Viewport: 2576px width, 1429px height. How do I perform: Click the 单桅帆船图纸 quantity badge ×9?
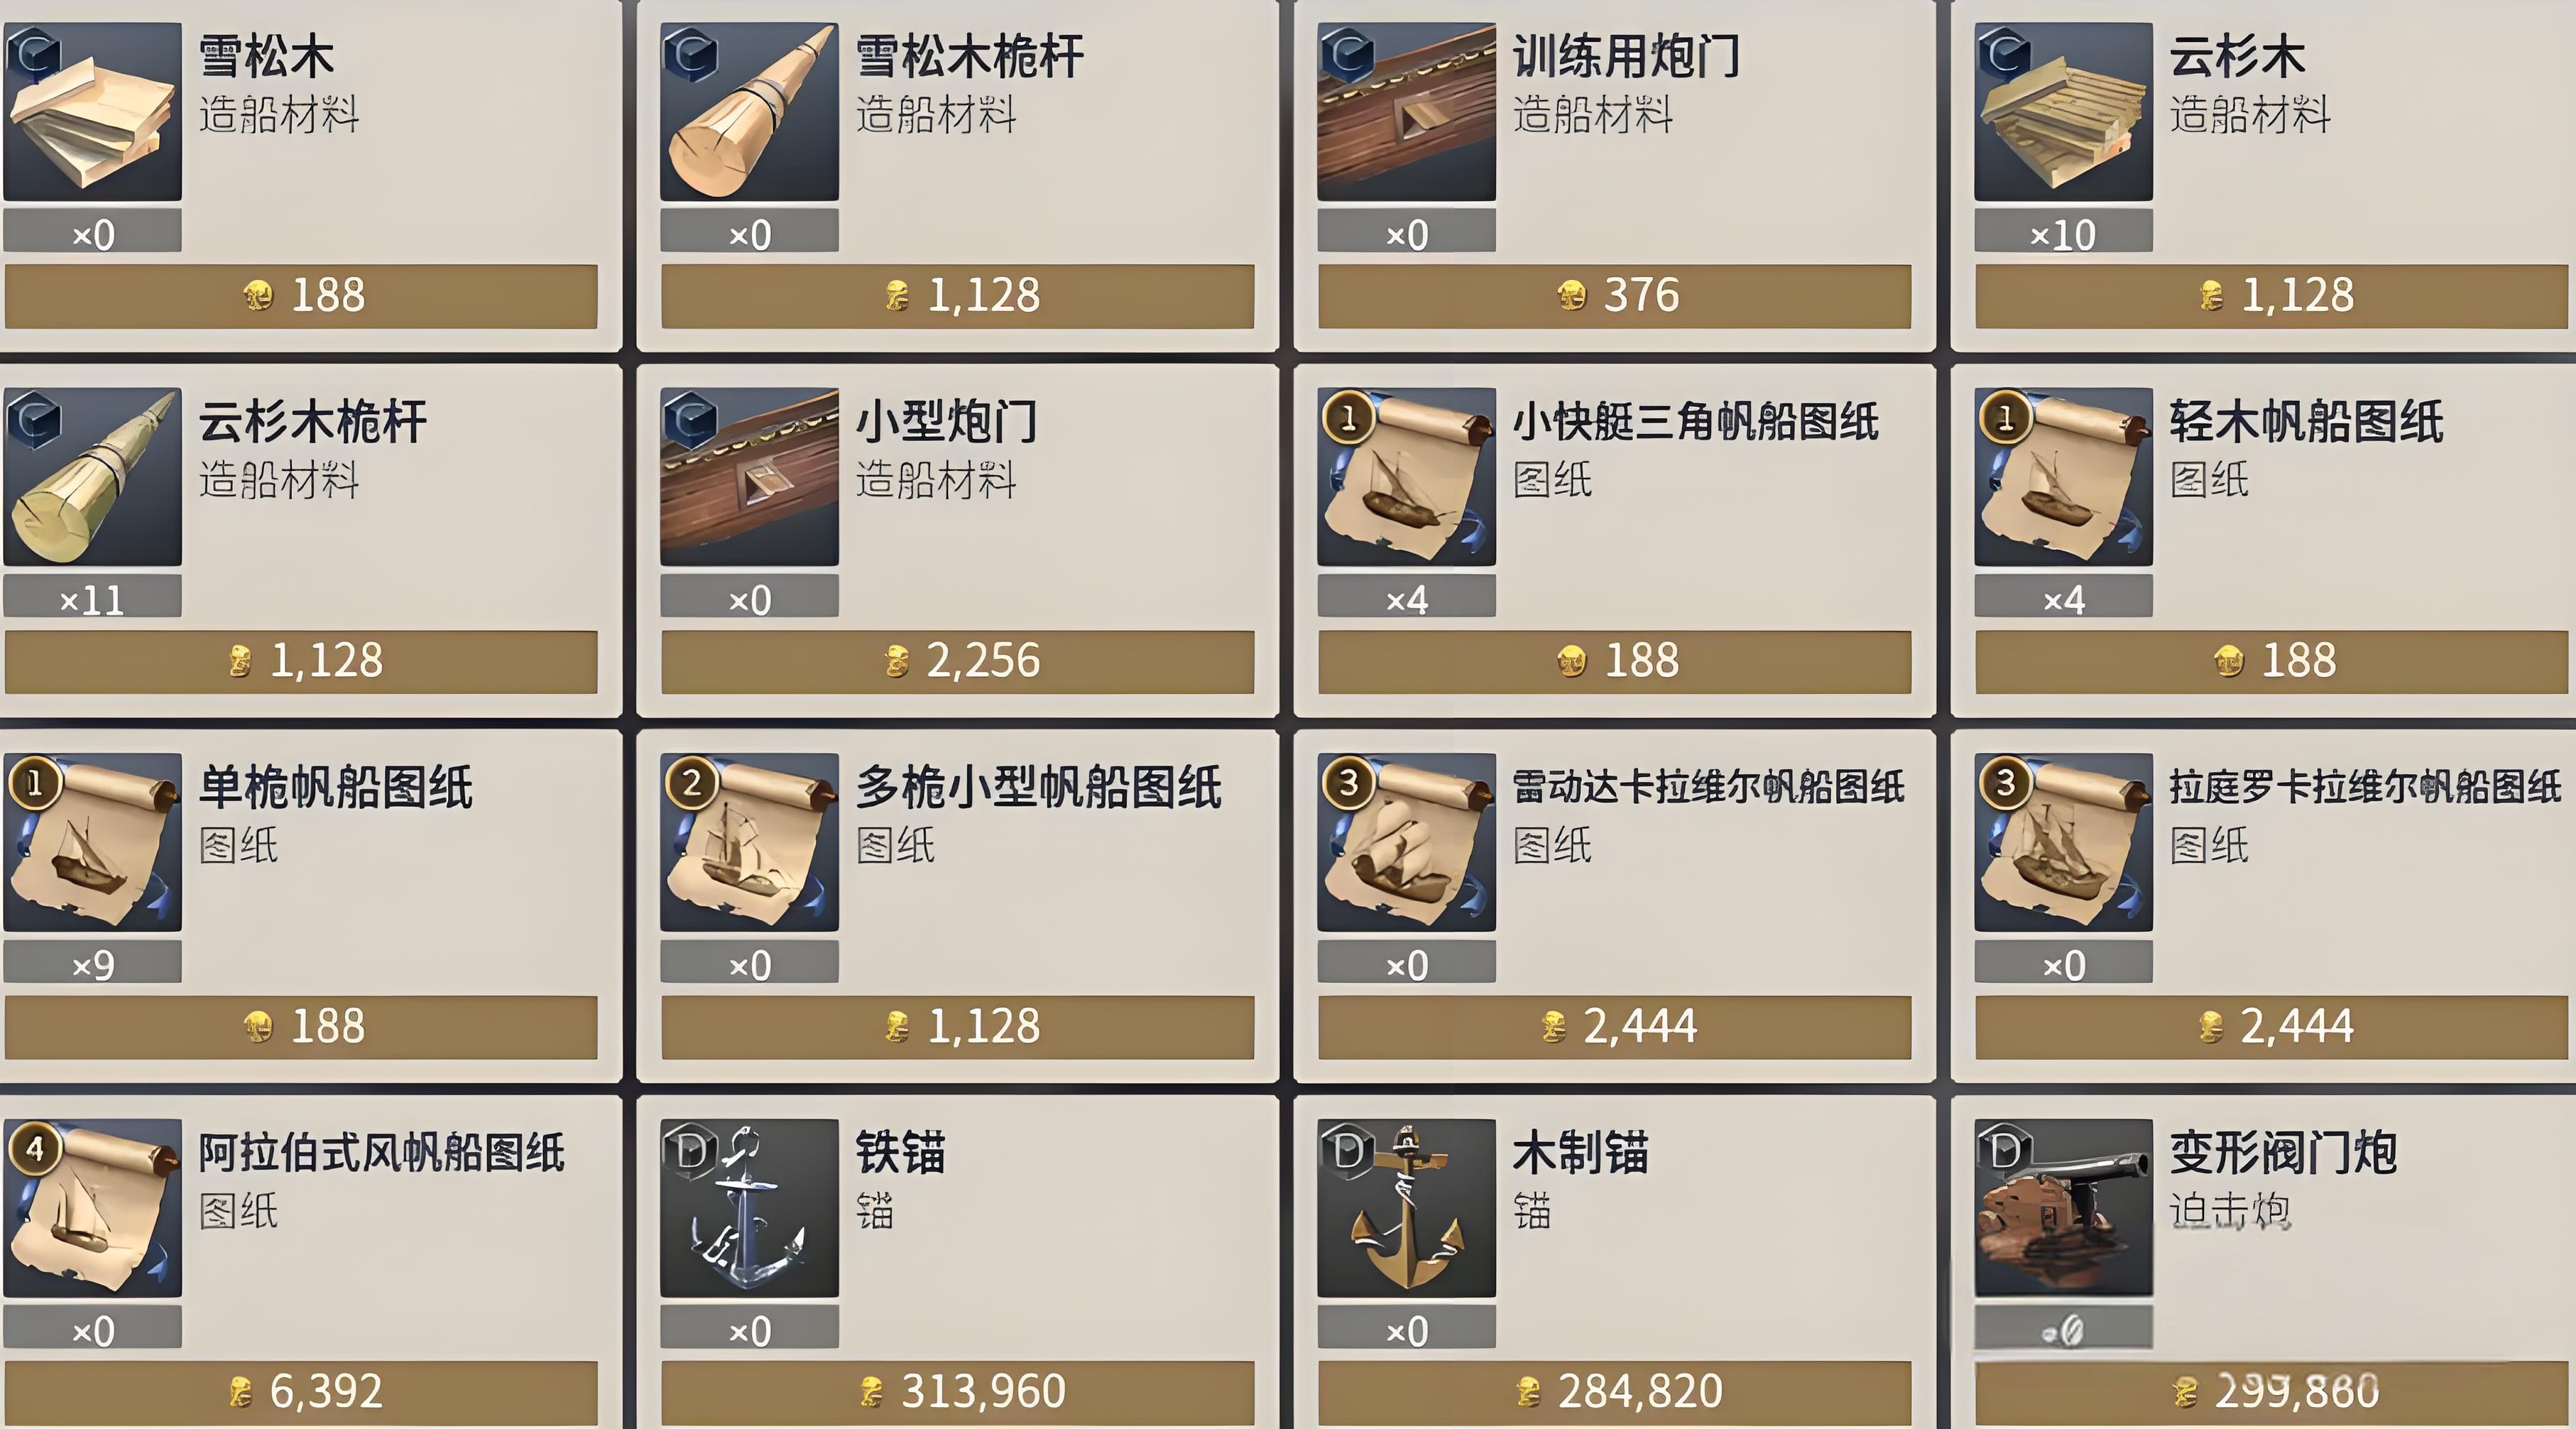coord(92,965)
